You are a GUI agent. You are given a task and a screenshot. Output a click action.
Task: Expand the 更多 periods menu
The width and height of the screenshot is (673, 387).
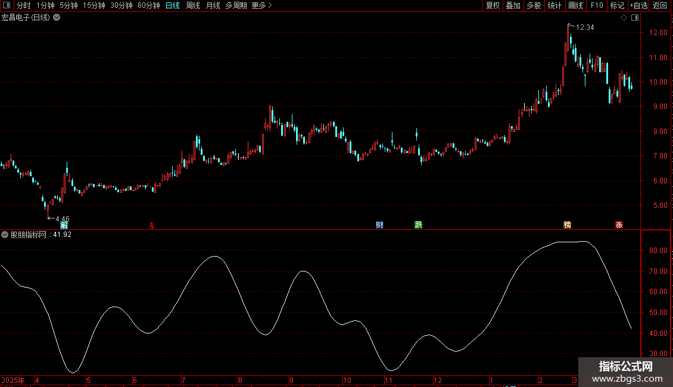pyautogui.click(x=261, y=5)
